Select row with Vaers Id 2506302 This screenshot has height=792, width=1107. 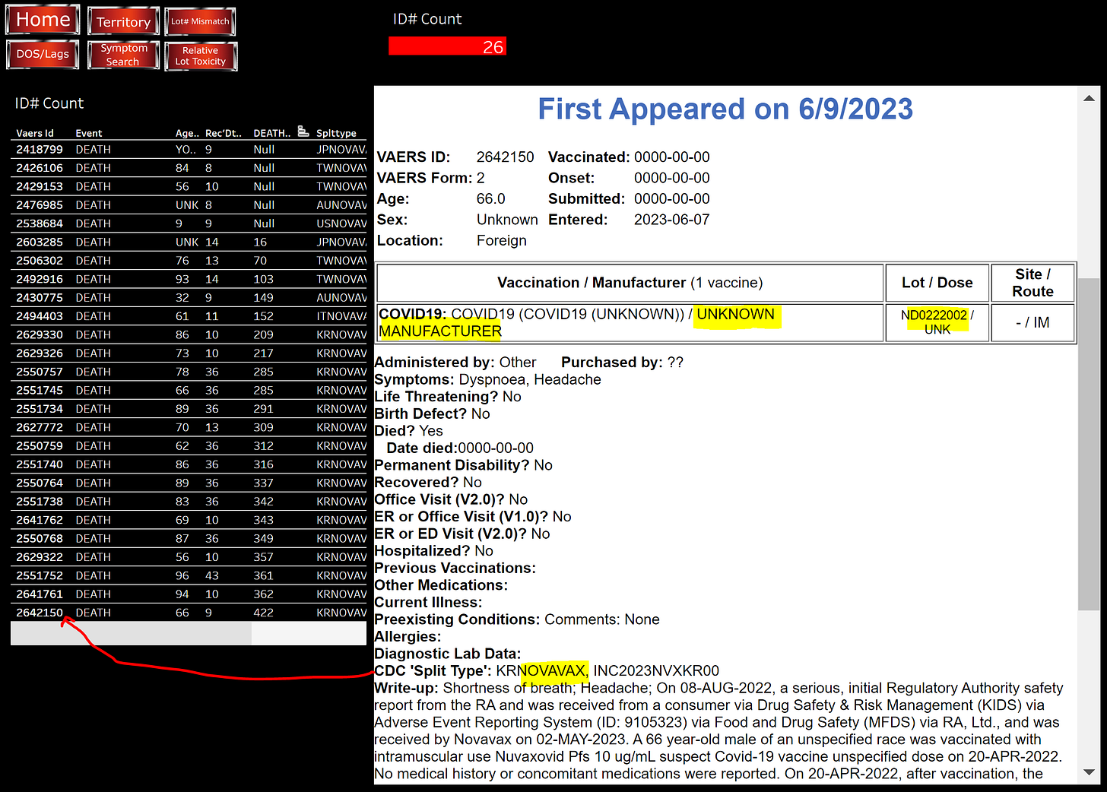pos(189,261)
